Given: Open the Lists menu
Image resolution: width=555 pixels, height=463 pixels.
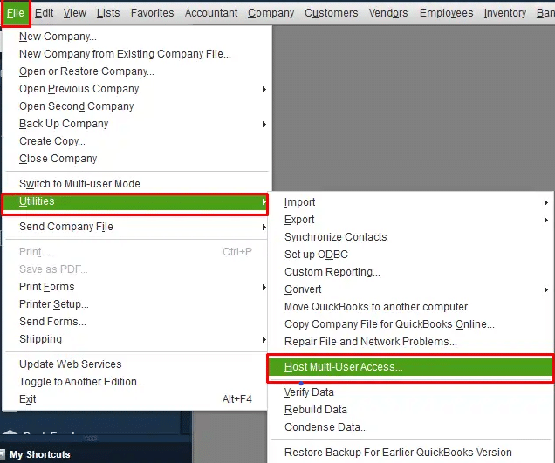Looking at the screenshot, I should click(x=108, y=13).
